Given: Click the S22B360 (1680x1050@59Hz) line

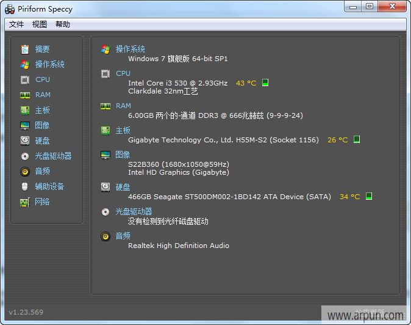Looking at the screenshot, I should 179,164.
